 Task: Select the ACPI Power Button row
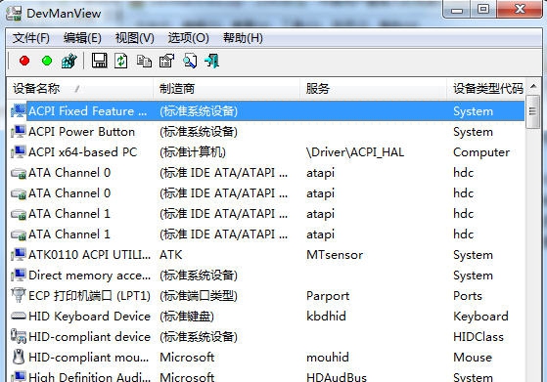point(266,132)
